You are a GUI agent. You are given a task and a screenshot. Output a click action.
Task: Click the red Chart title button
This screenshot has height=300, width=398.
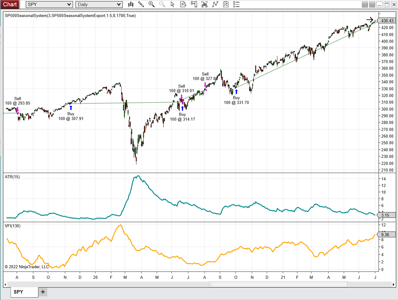(10, 4)
